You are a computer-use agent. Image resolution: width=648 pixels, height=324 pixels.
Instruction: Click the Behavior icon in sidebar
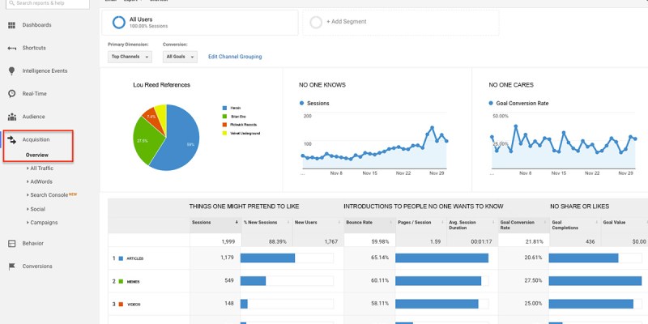tap(11, 243)
